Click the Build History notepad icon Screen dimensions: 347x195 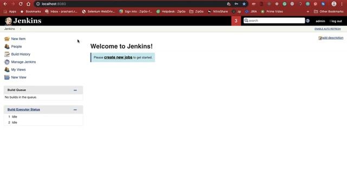[7, 54]
